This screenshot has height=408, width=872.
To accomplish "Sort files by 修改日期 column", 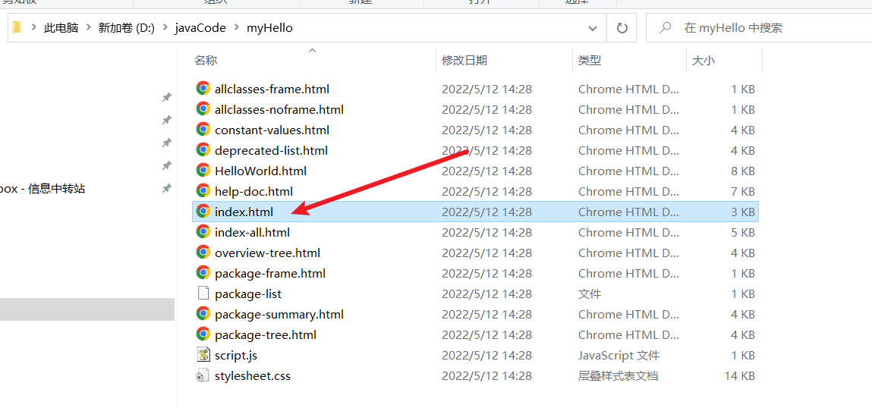I will coord(464,61).
